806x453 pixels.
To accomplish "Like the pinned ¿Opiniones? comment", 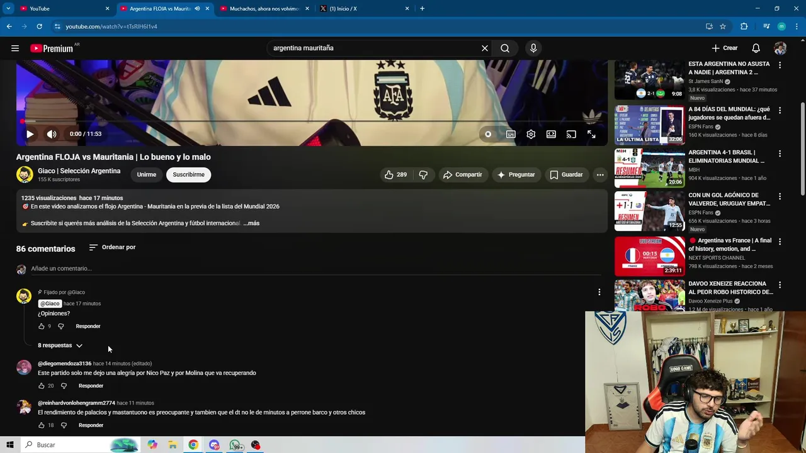I will (42, 326).
